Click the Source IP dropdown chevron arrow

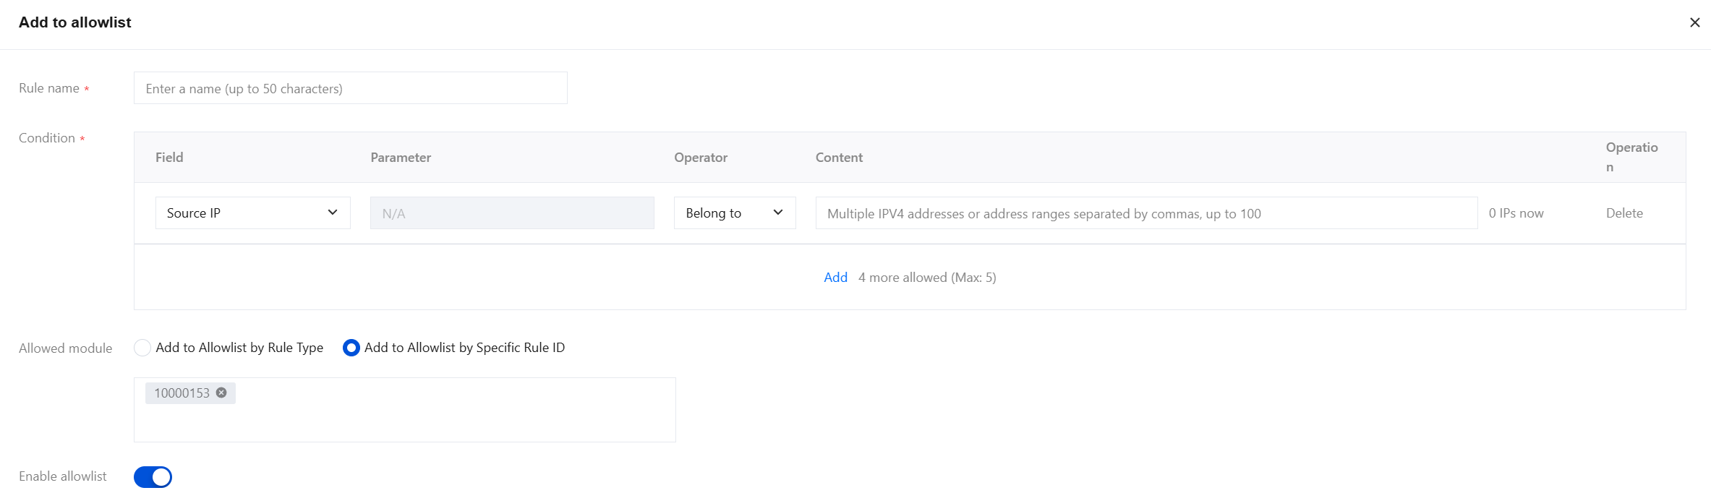333,213
